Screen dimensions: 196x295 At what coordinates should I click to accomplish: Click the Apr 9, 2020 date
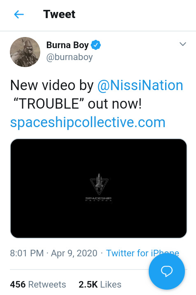click(x=74, y=253)
